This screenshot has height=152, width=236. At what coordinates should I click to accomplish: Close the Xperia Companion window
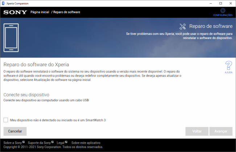[231, 3]
